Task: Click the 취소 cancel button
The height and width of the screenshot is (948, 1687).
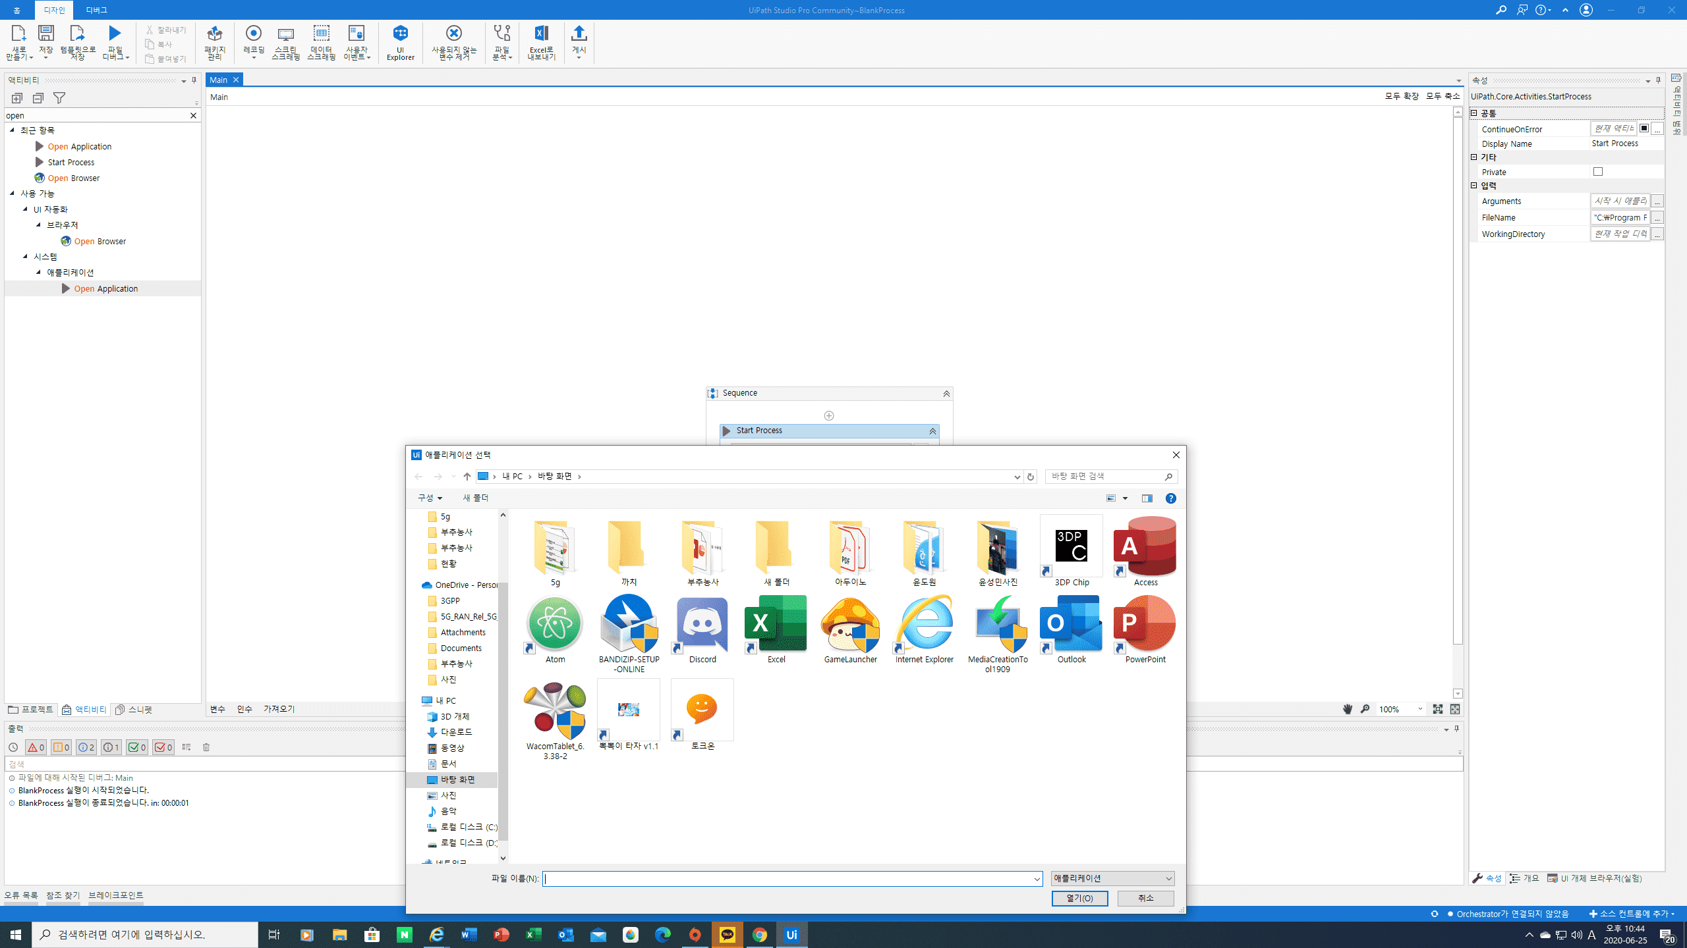Action: (x=1145, y=899)
